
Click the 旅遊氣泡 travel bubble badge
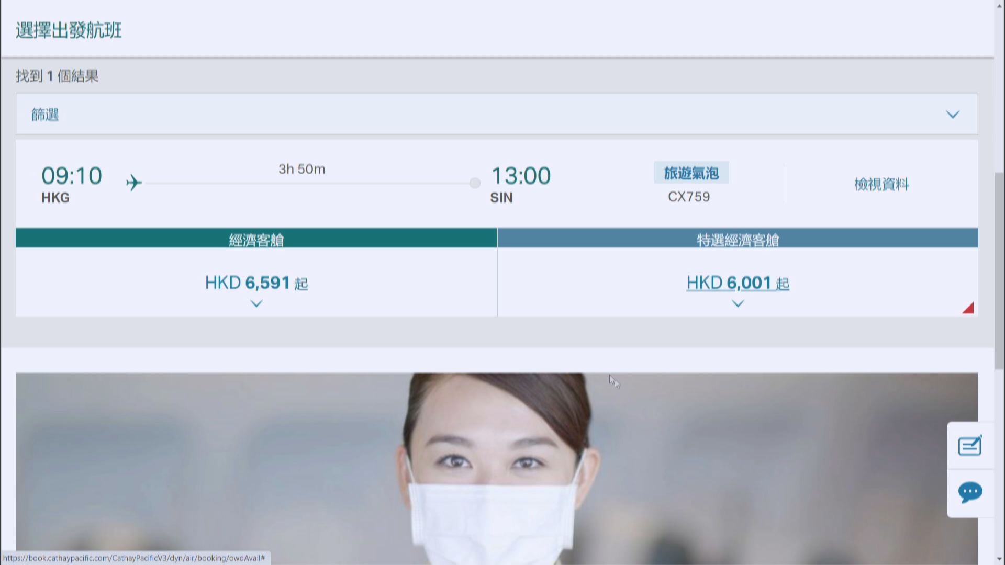pos(691,173)
